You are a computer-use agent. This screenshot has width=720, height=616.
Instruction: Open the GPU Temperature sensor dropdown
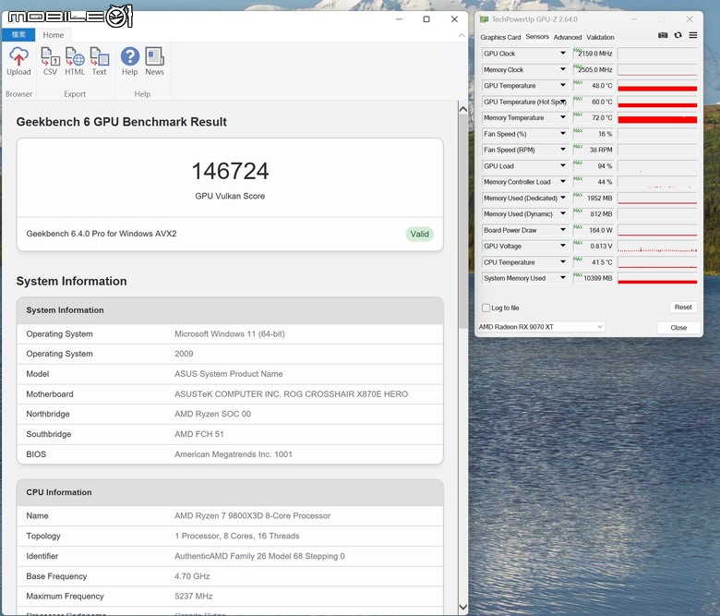(x=562, y=86)
